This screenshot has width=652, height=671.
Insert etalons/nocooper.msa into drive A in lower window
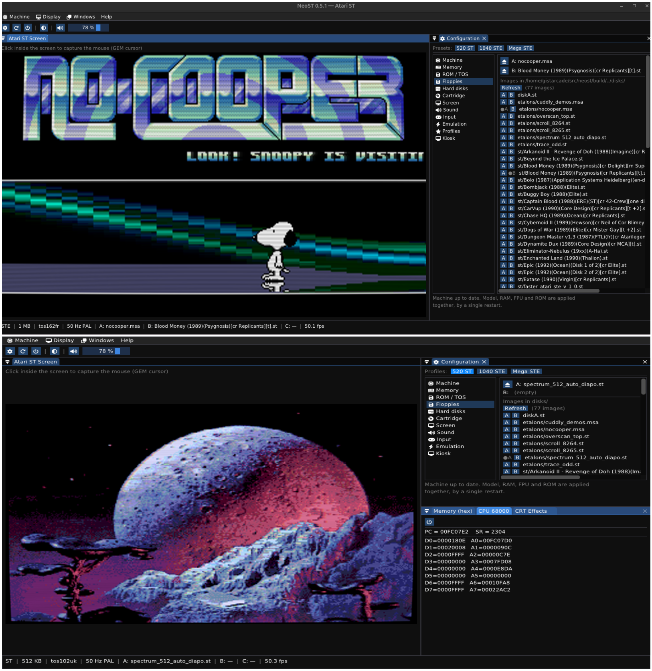coord(507,429)
